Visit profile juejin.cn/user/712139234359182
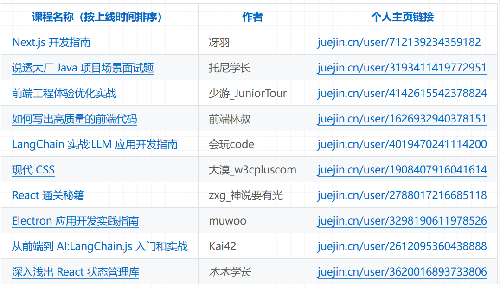 click(x=399, y=42)
